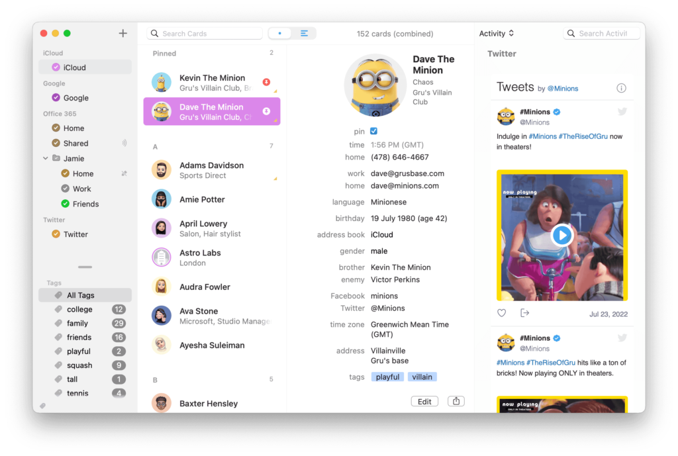Viewport: 678px width, 456px height.
Task: Play the Minions movie trailer video
Action: coord(562,235)
